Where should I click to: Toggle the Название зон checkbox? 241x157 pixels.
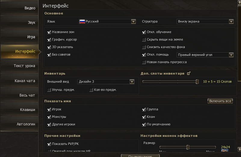click(x=49, y=32)
